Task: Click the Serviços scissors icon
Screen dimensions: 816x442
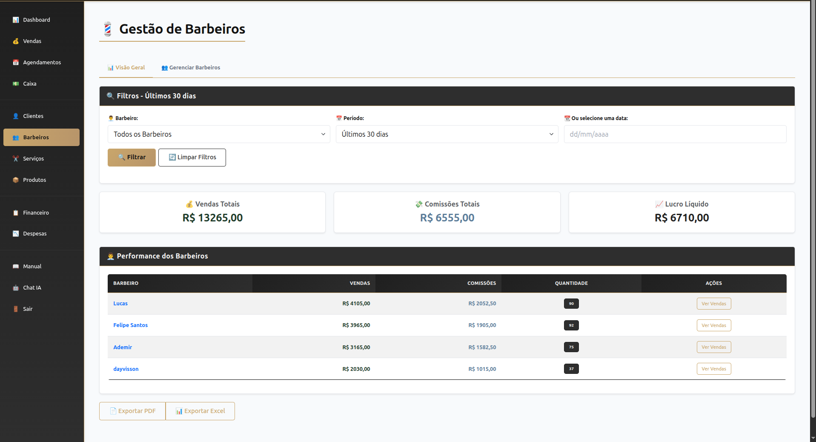Action: click(x=16, y=159)
